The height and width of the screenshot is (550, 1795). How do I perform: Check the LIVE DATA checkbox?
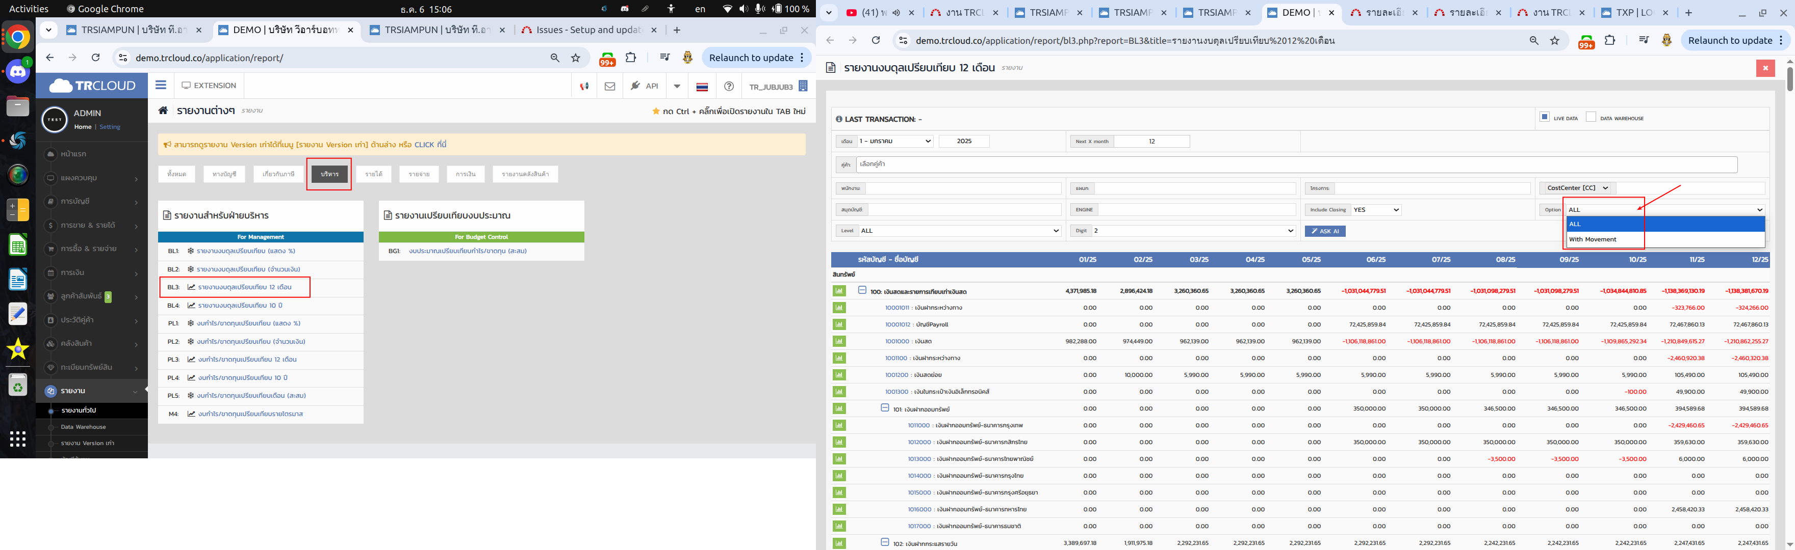(x=1544, y=117)
